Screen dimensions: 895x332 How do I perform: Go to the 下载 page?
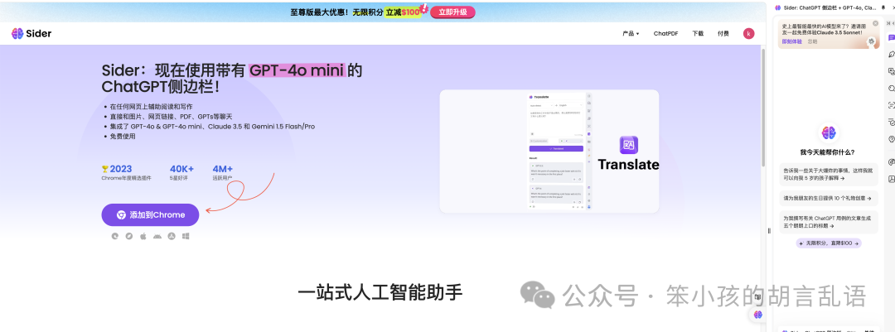pos(698,34)
